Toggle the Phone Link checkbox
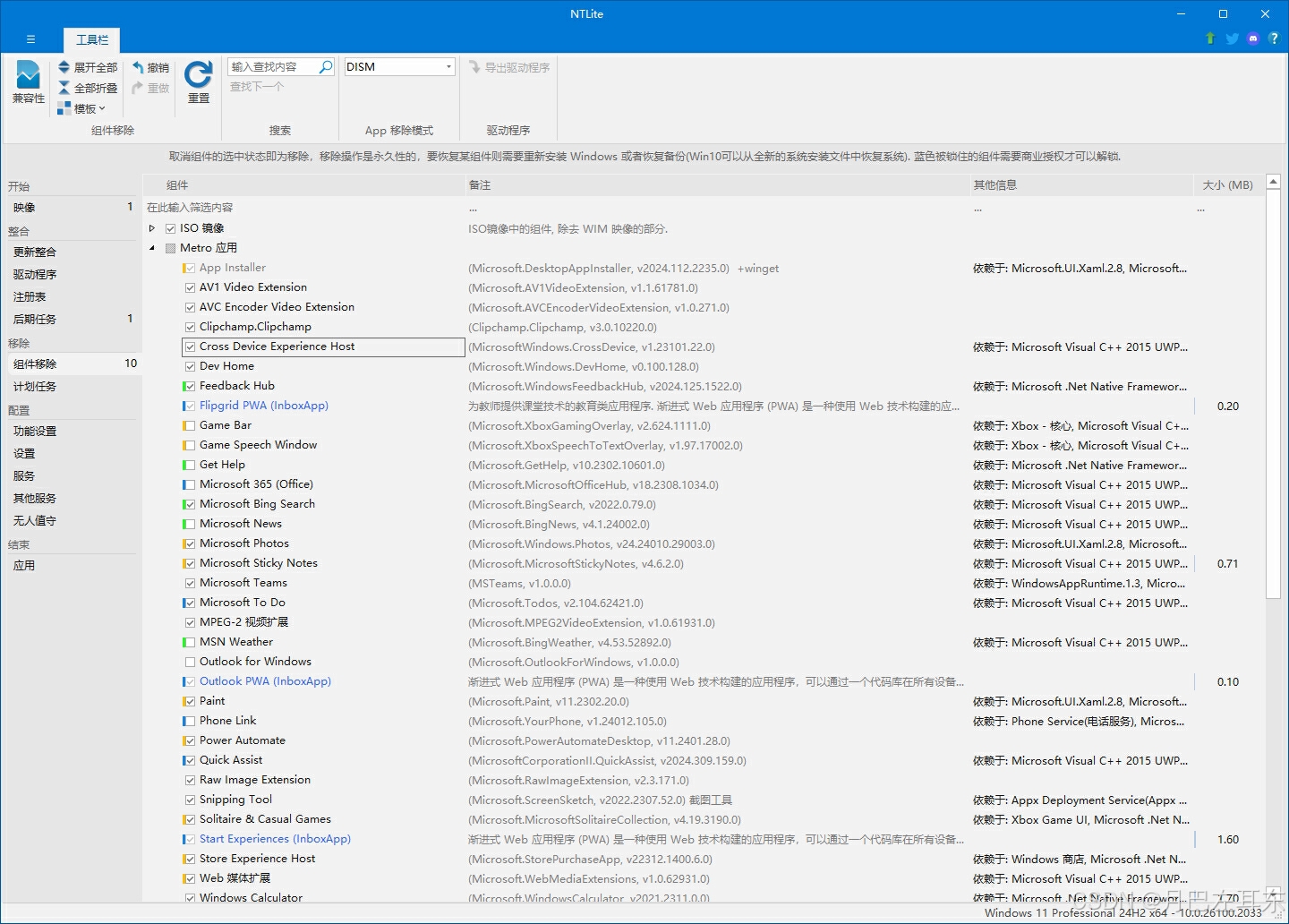The height and width of the screenshot is (924, 1289). [190, 721]
